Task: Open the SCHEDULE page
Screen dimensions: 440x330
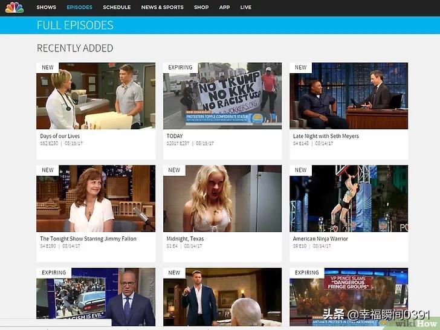Action: coord(117,7)
